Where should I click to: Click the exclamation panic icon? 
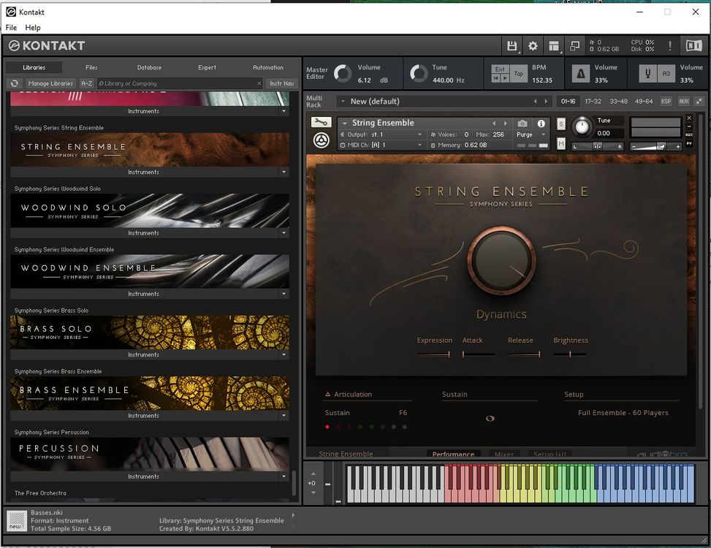(670, 45)
